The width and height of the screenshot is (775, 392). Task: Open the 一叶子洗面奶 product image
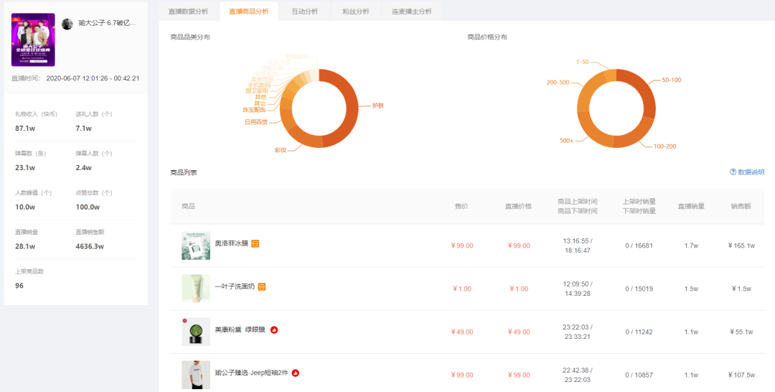pos(196,289)
